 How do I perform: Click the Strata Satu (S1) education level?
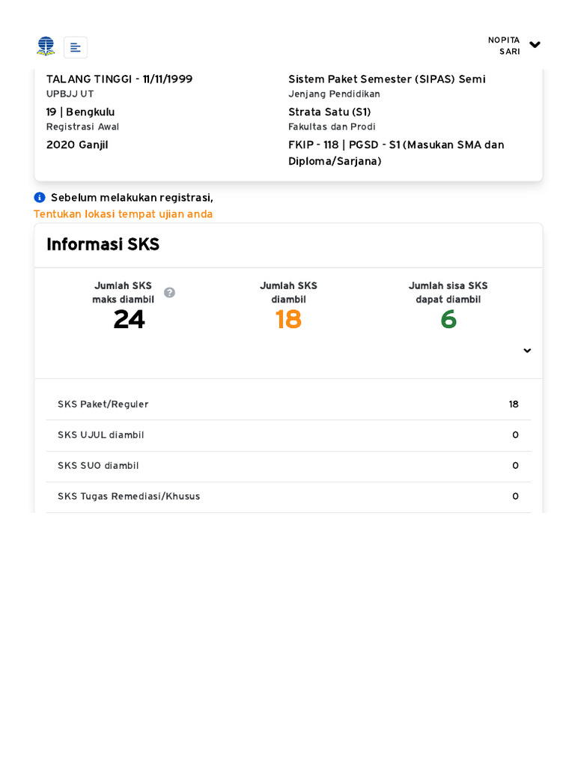[x=329, y=112]
